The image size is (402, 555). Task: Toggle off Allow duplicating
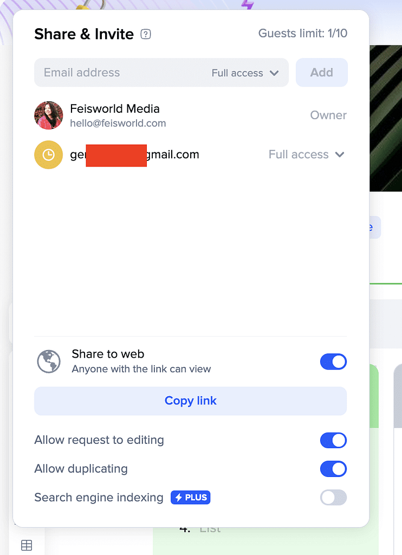click(x=333, y=469)
